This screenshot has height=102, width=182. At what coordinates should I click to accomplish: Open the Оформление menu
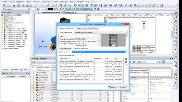coord(47,2)
